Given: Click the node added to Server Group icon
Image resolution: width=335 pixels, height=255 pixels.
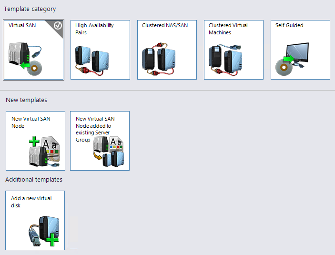Looking at the screenshot, I should pyautogui.click(x=108, y=150).
